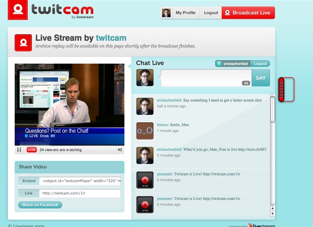The image size is (313, 227).
Task: Click the Livestream logo in the footer
Action: tap(262, 225)
